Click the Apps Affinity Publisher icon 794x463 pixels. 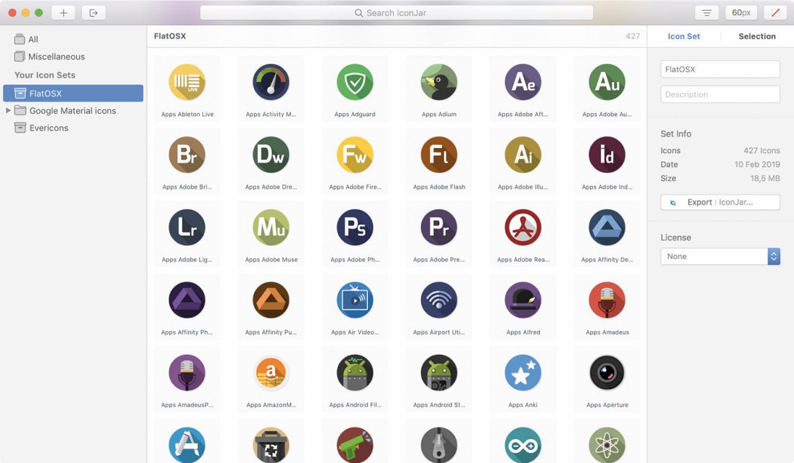click(271, 300)
